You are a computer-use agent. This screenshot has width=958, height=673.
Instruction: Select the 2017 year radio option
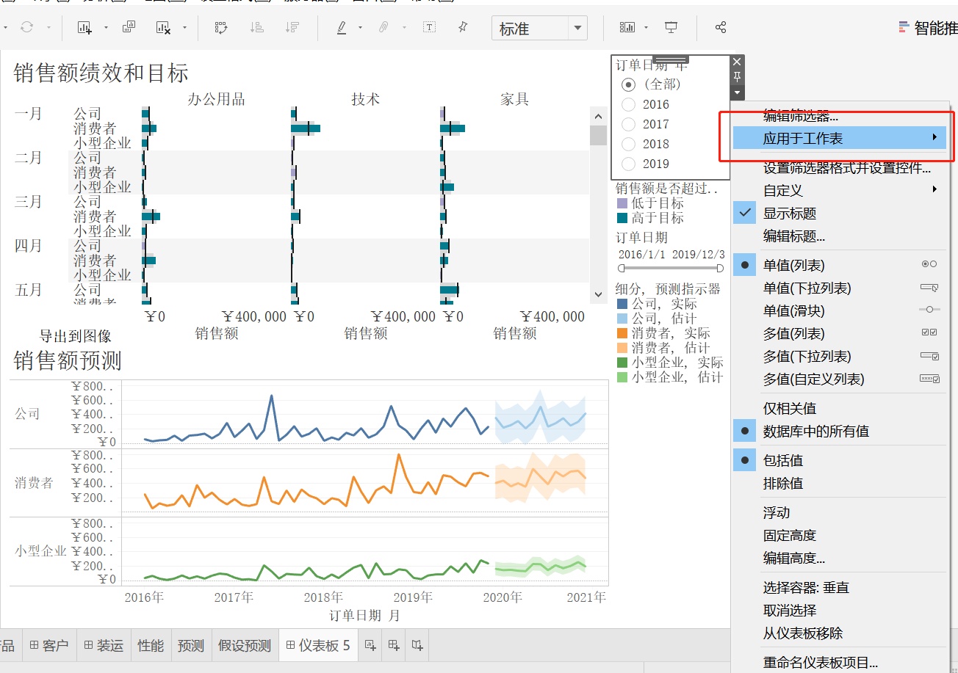click(x=628, y=124)
